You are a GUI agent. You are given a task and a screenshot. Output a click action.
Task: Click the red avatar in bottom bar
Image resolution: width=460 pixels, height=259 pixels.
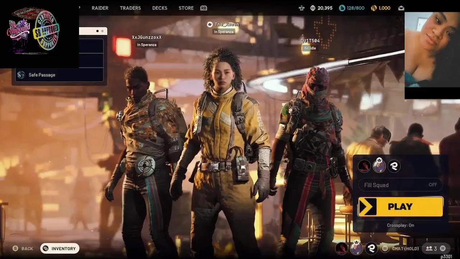click(341, 248)
